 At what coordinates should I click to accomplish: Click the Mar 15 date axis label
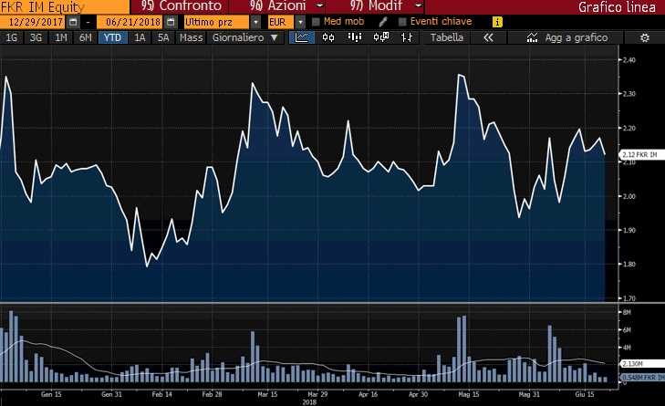(267, 394)
